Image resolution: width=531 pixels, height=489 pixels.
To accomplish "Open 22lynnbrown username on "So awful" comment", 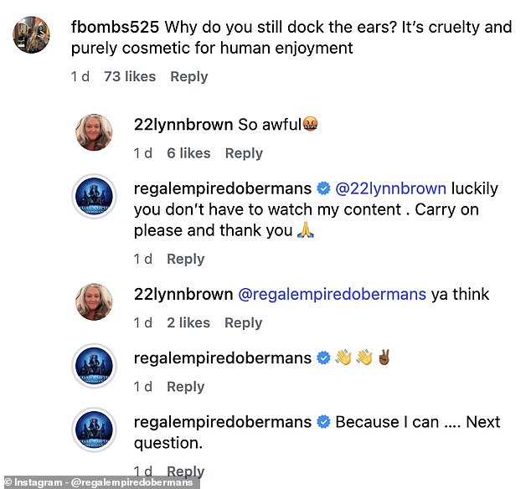I will tap(183, 125).
